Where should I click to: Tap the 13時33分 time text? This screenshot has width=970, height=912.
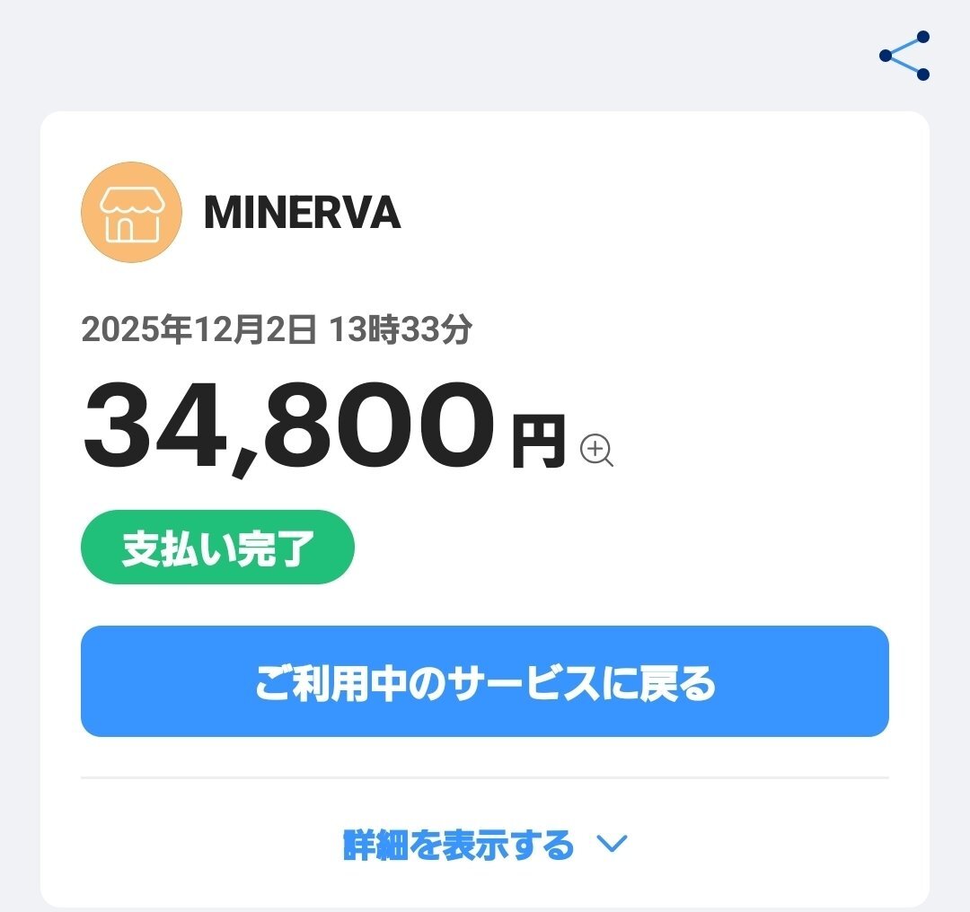coord(401,329)
